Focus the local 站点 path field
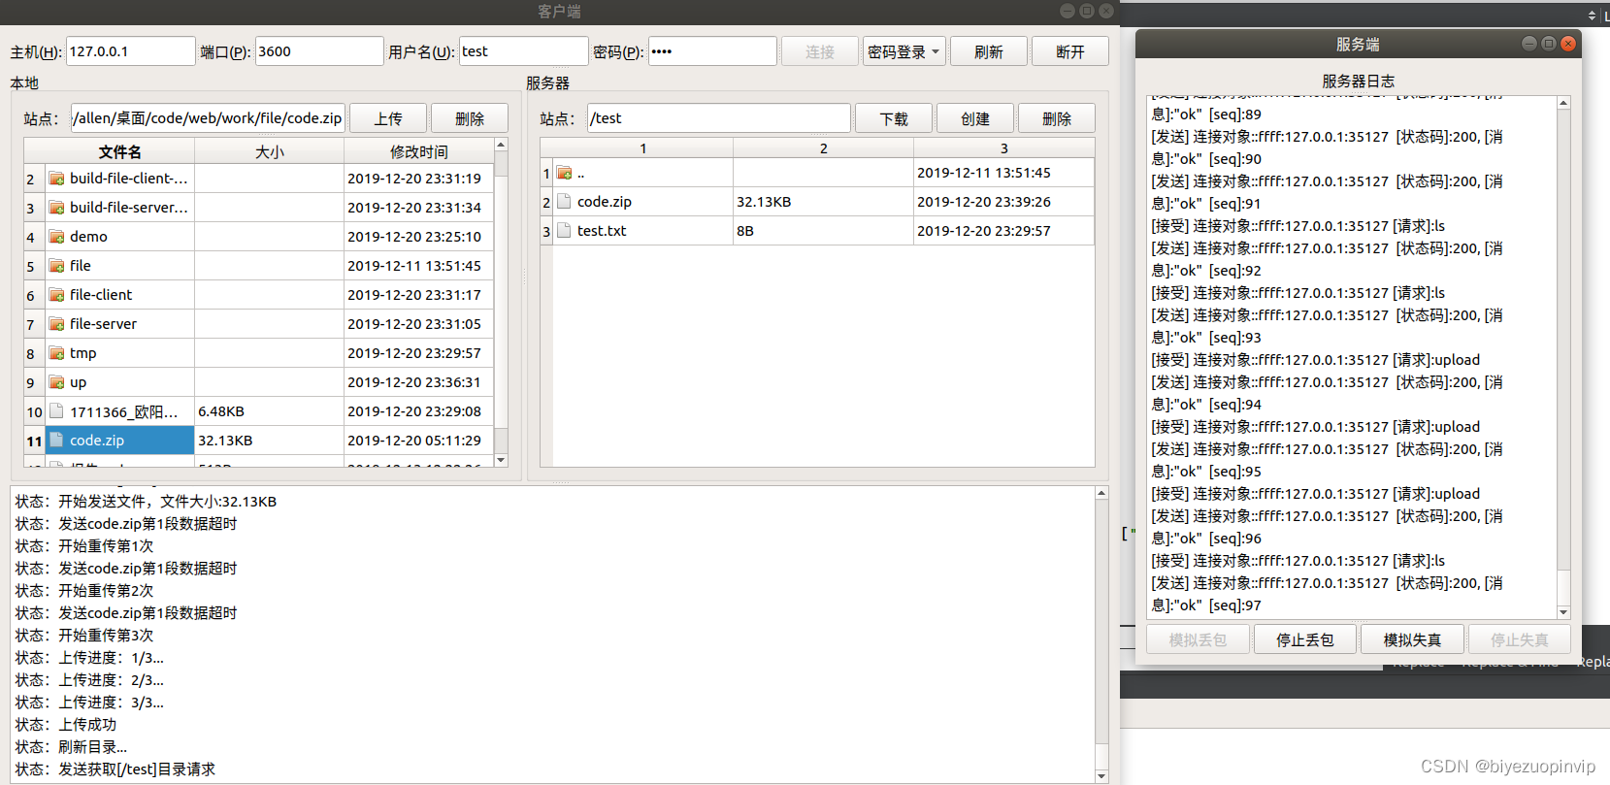This screenshot has width=1610, height=785. point(208,118)
